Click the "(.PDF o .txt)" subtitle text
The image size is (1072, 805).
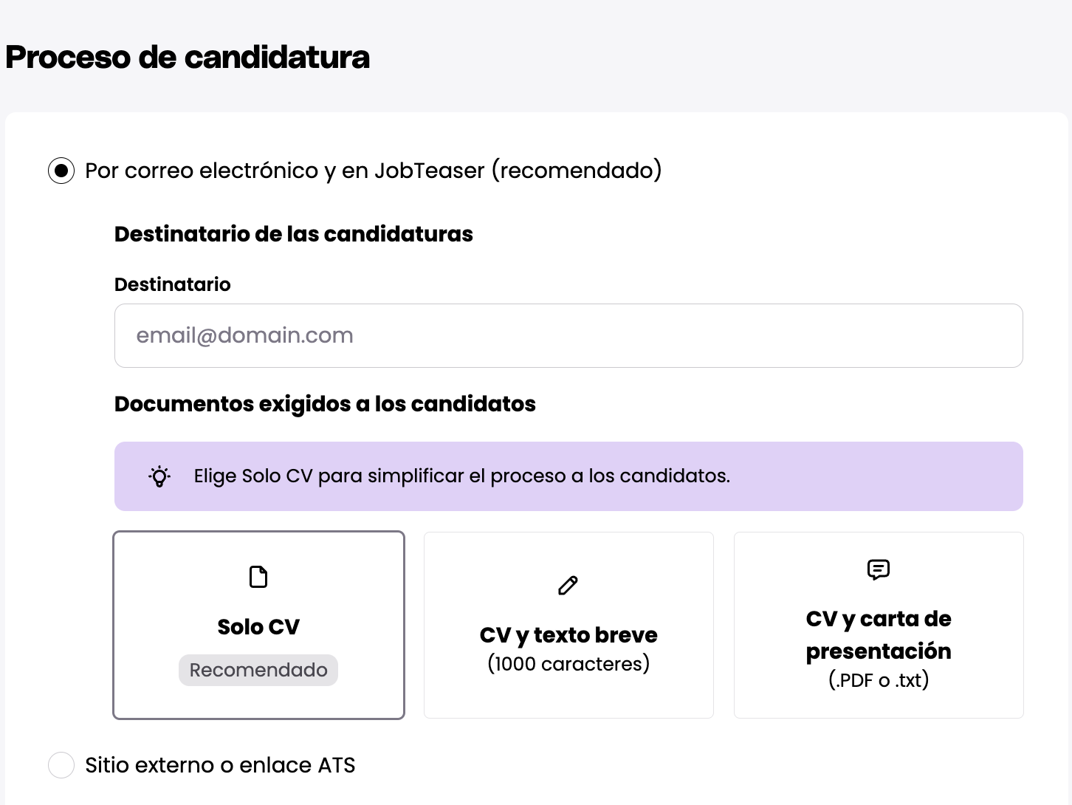click(x=879, y=680)
